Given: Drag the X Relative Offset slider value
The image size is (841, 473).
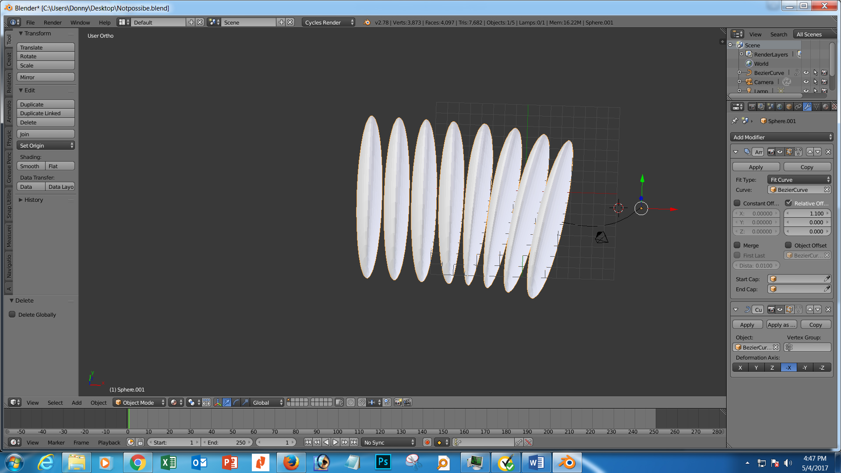Looking at the screenshot, I should click(807, 213).
